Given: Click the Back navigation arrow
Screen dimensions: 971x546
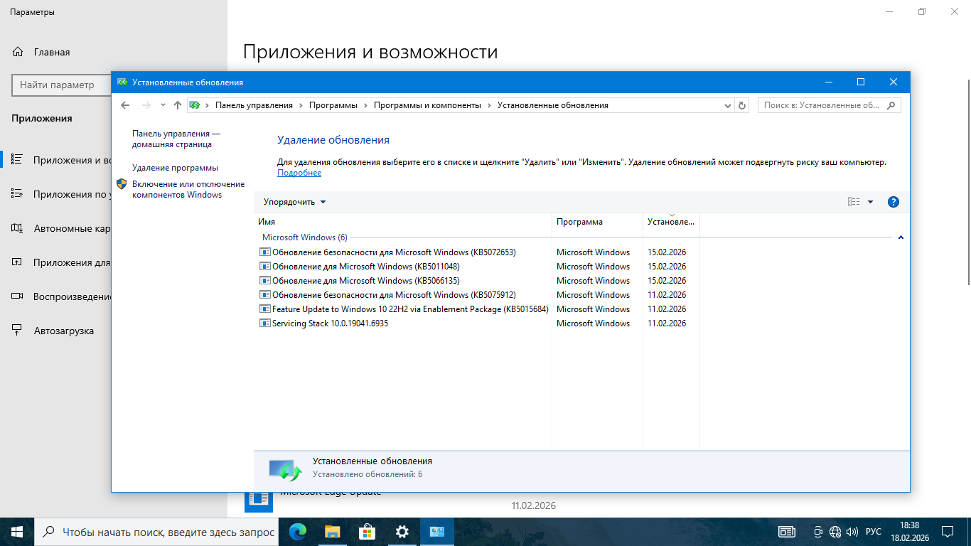Looking at the screenshot, I should pyautogui.click(x=125, y=105).
